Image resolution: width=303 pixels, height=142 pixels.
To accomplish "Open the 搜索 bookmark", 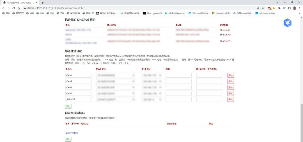I will [x=30, y=13].
